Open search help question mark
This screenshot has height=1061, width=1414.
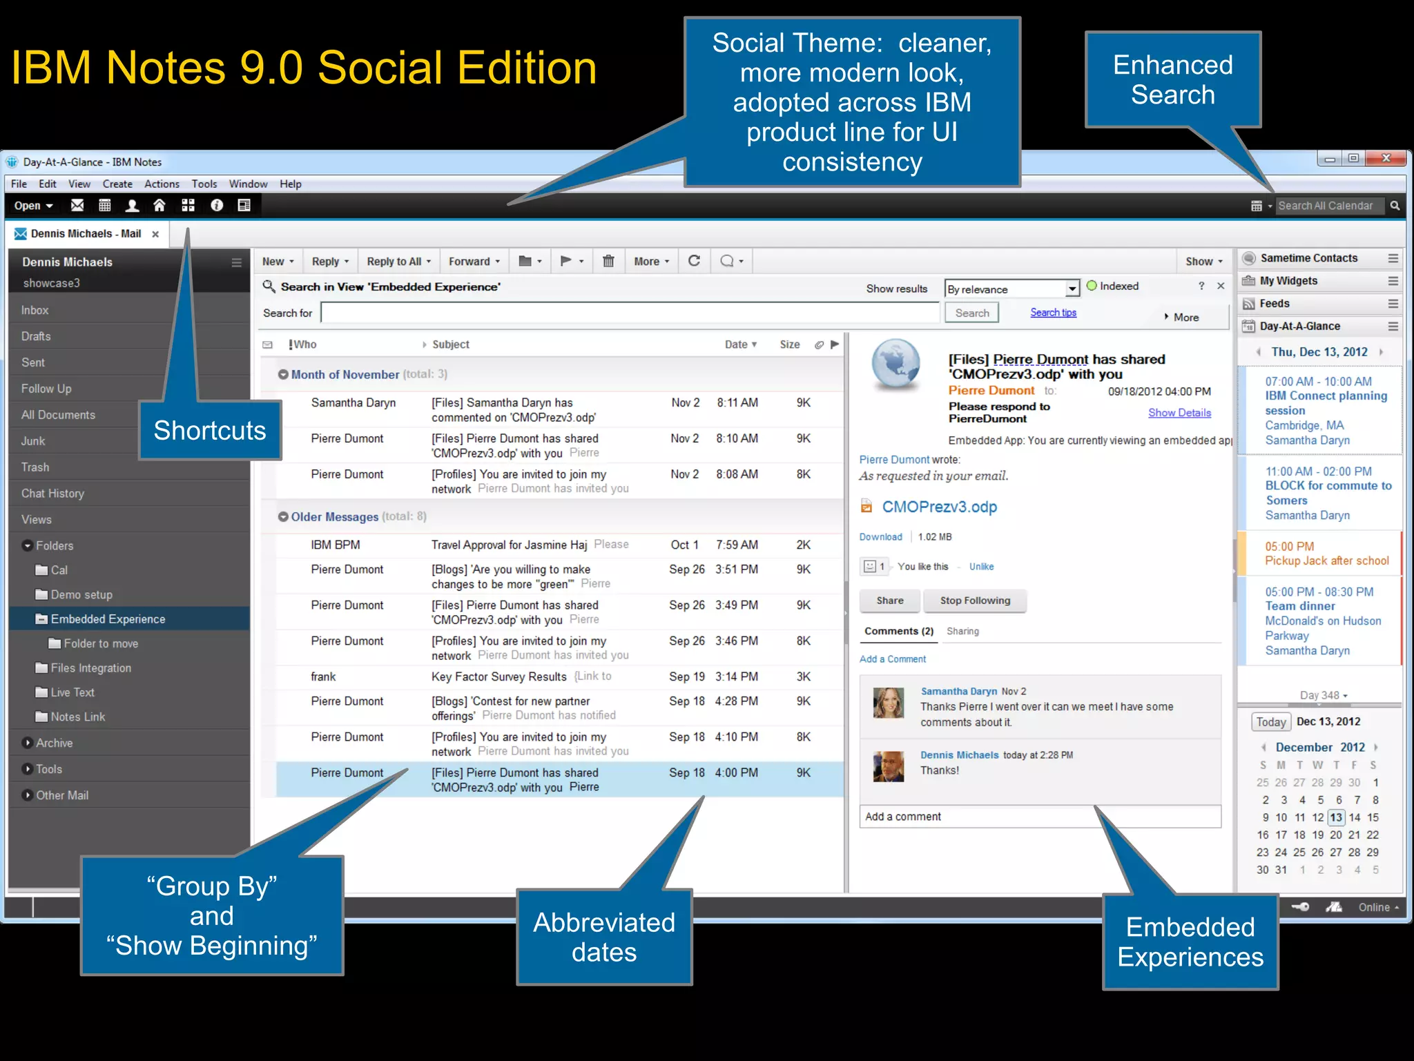1201,286
